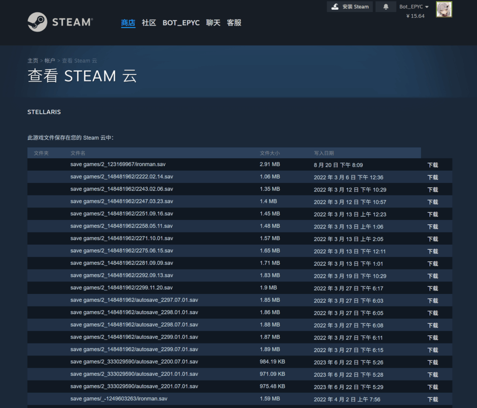Download the 2275.06.15.sav save
The width and height of the screenshot is (477, 408).
[433, 252]
